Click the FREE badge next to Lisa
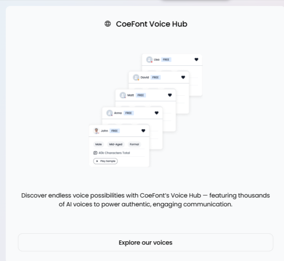The image size is (284, 261). pyautogui.click(x=166, y=60)
